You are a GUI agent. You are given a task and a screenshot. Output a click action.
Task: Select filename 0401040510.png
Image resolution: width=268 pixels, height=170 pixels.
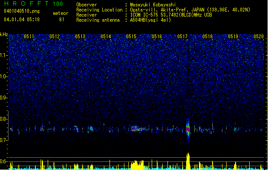click(22, 11)
